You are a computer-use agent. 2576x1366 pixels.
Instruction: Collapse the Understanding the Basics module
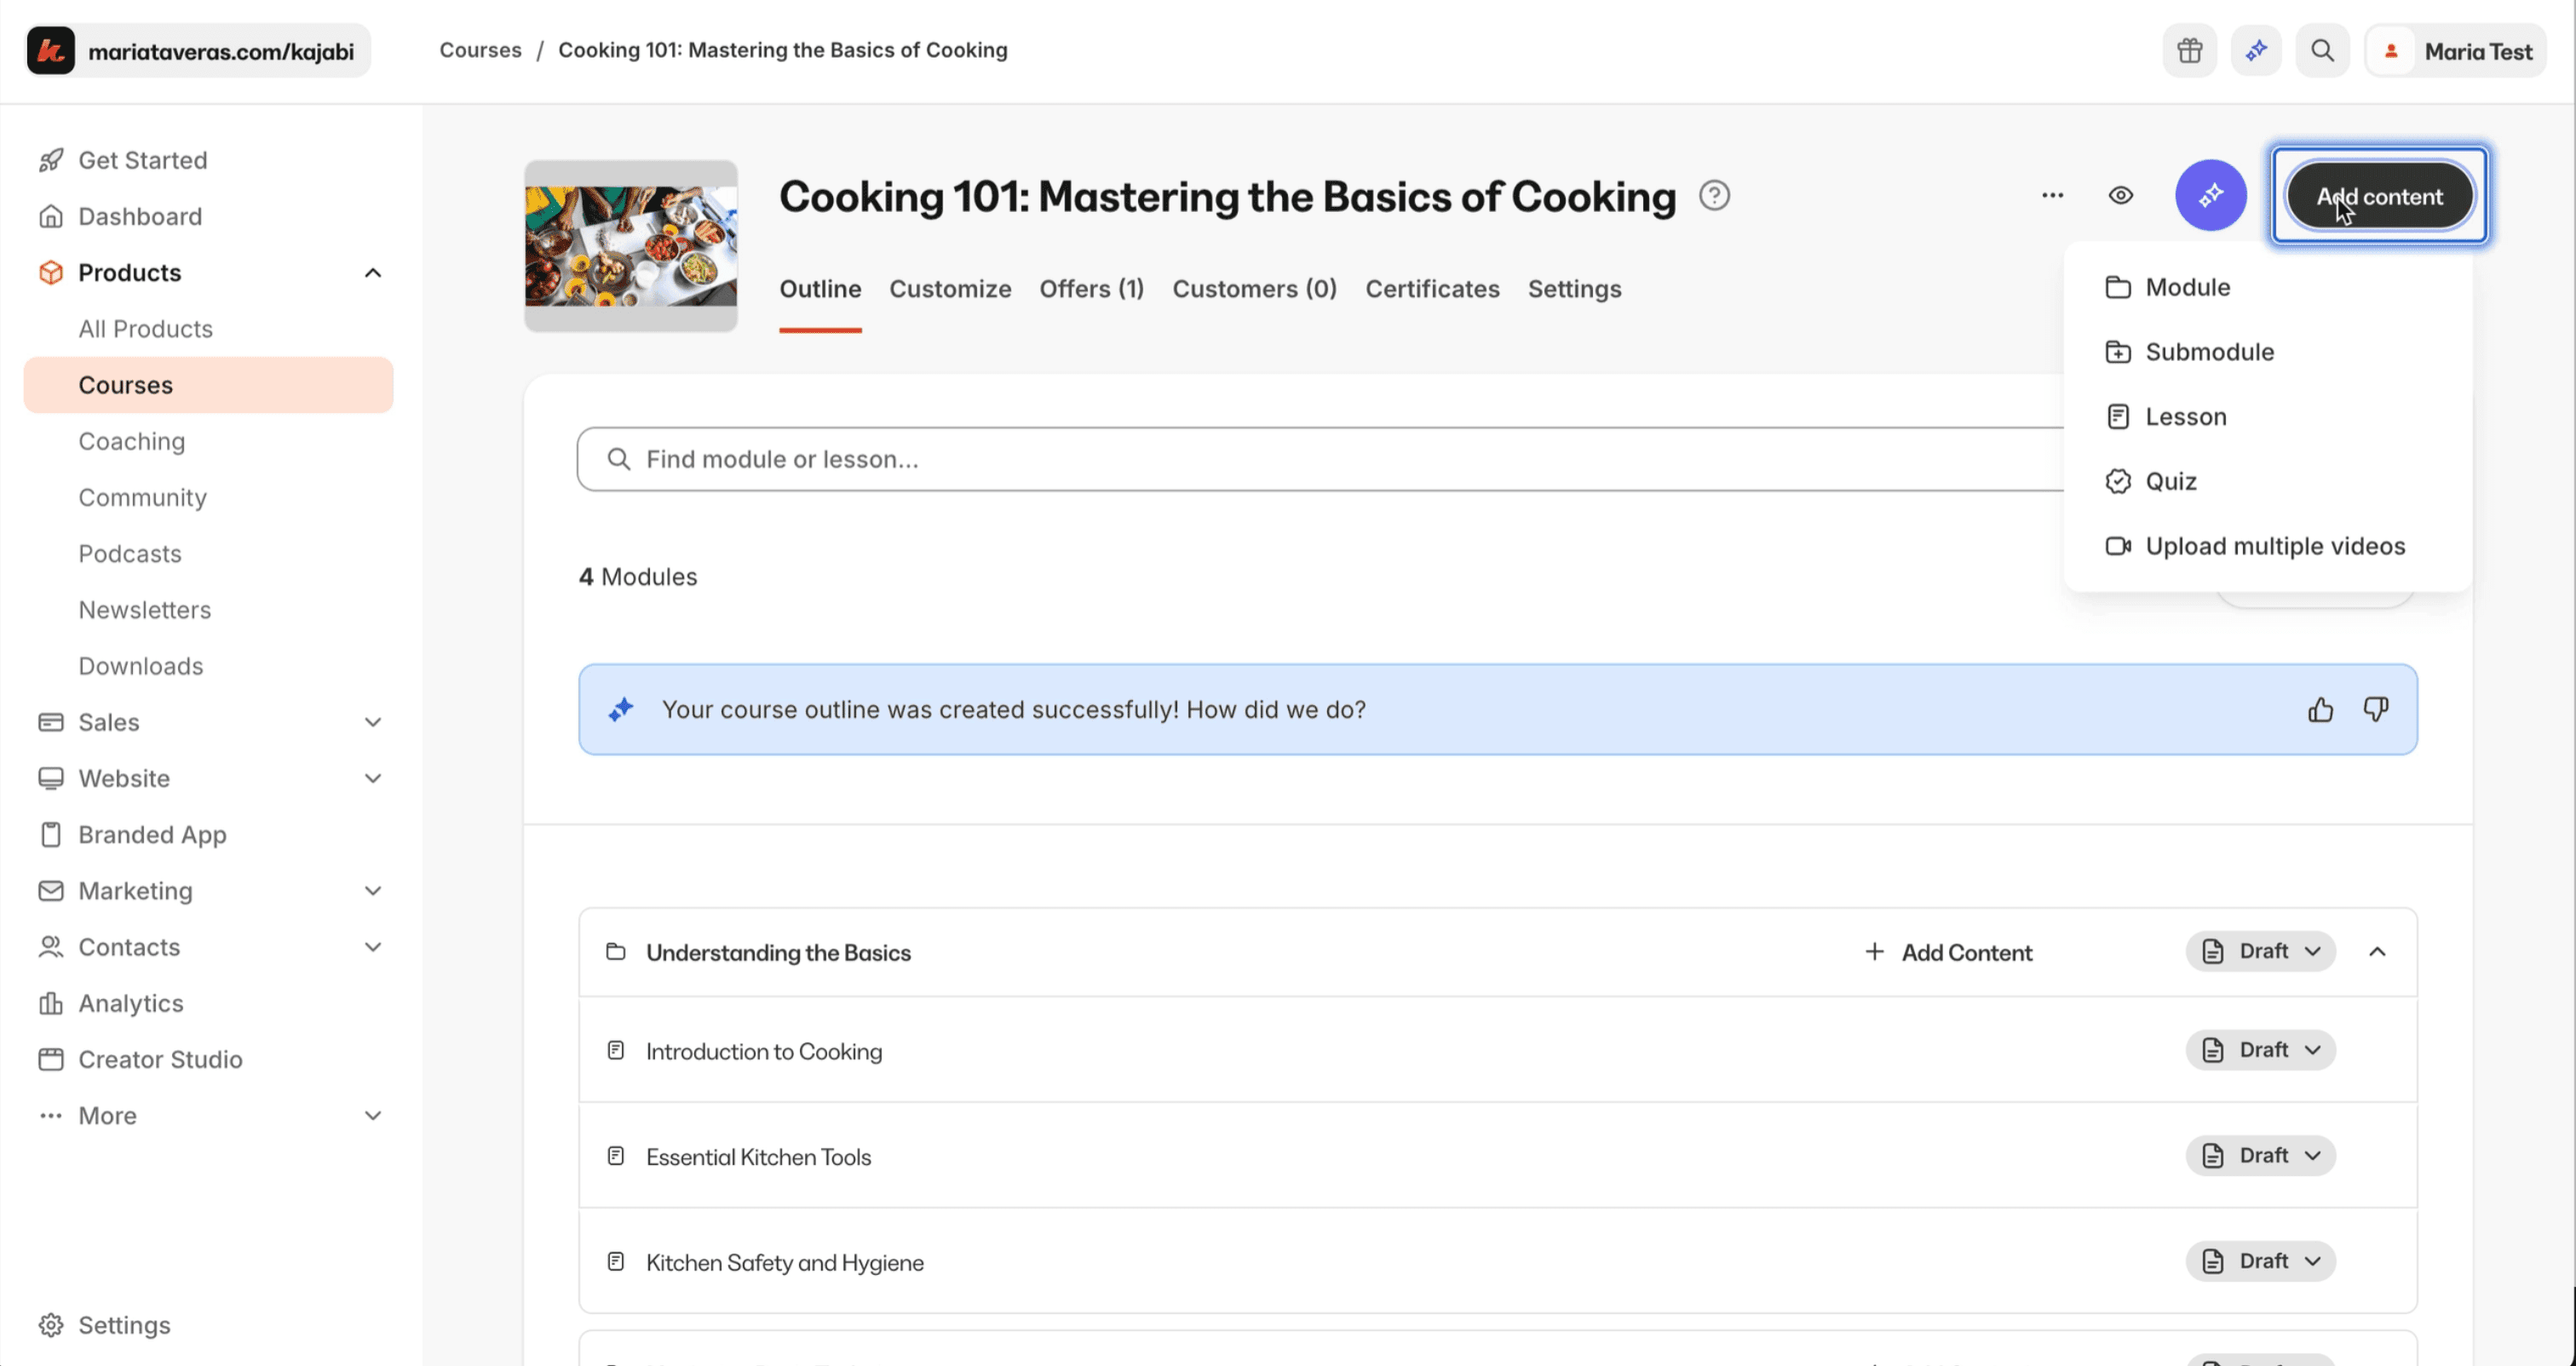2377,952
